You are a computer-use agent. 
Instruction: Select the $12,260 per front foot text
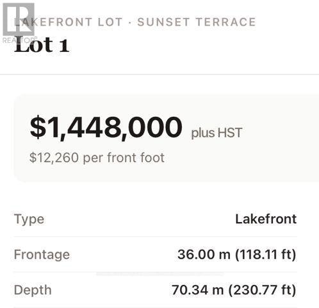(x=97, y=158)
